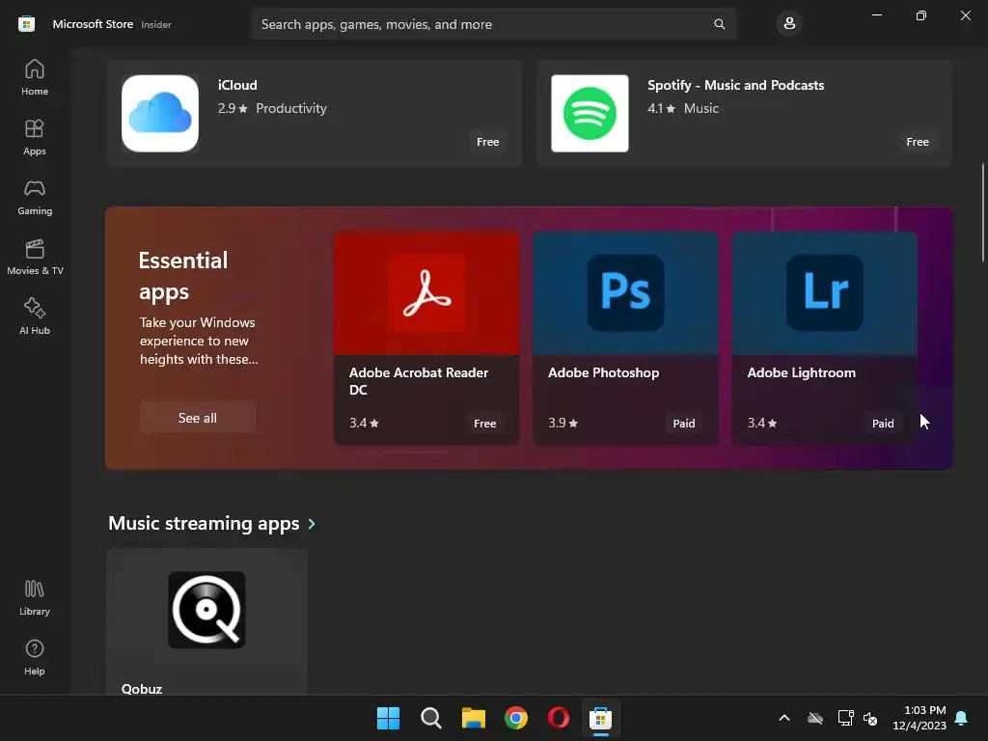Click Microsoft Store taskbar icon
Image resolution: width=988 pixels, height=741 pixels.
pyautogui.click(x=600, y=718)
